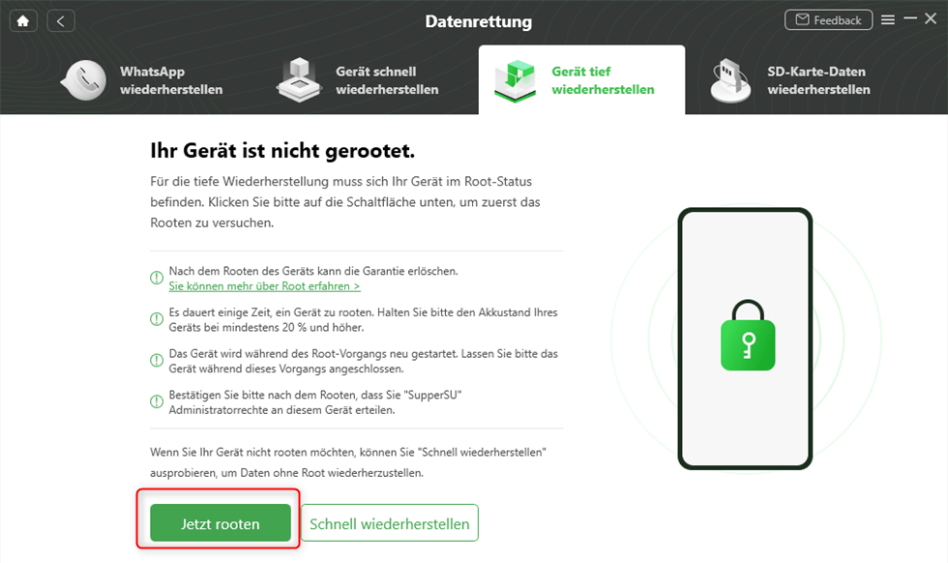The image size is (948, 563).
Task: Open link Sie können mehr über Root erfahren
Action: [264, 286]
